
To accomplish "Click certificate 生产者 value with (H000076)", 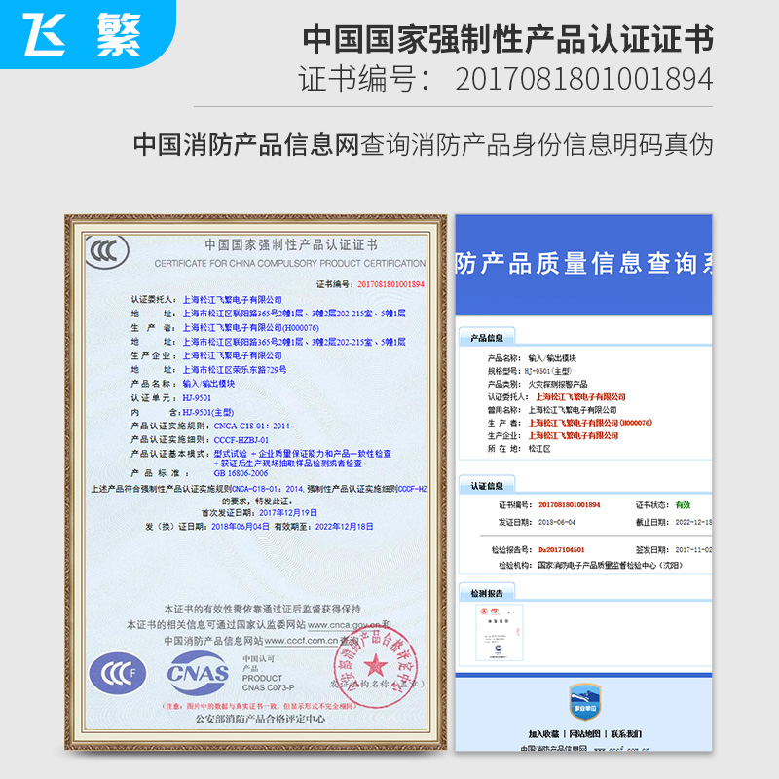I will pyautogui.click(x=250, y=327).
